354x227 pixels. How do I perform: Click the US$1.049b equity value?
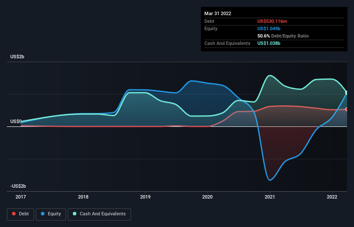point(269,28)
